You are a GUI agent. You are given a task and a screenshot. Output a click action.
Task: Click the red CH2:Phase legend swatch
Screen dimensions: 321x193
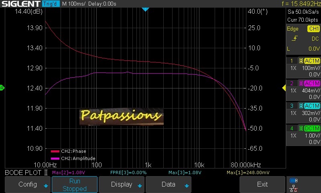(x=55, y=152)
